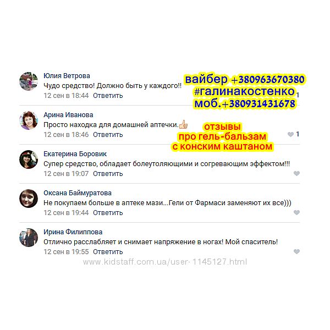Reply to the comment posted at 18:44
This screenshot has width=330, height=330.
pos(108,96)
